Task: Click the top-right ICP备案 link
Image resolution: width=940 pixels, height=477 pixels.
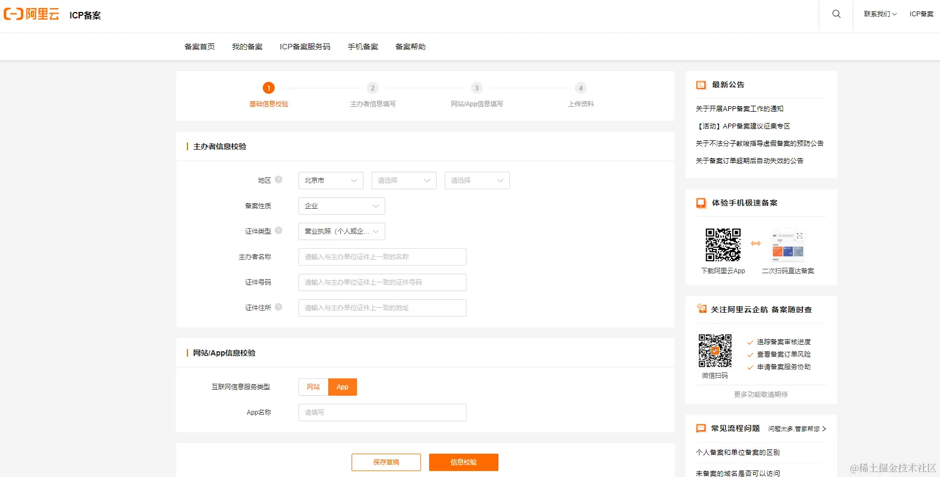Action: click(921, 14)
